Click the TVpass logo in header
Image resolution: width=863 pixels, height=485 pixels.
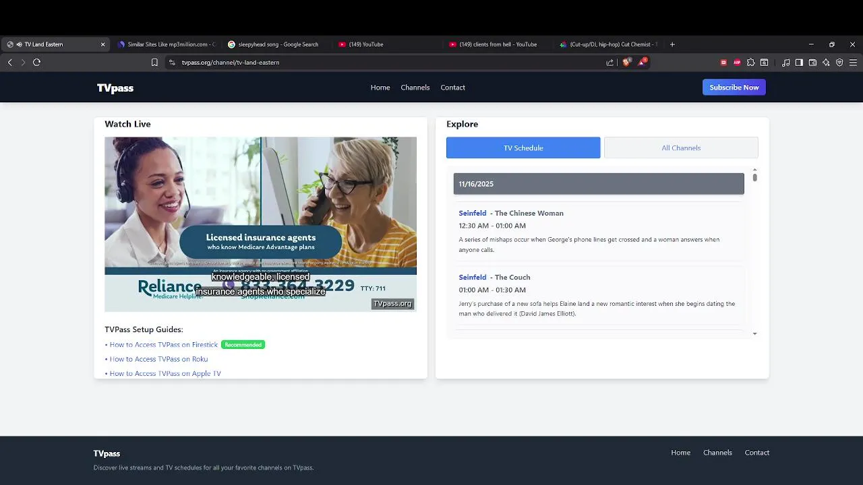115,88
